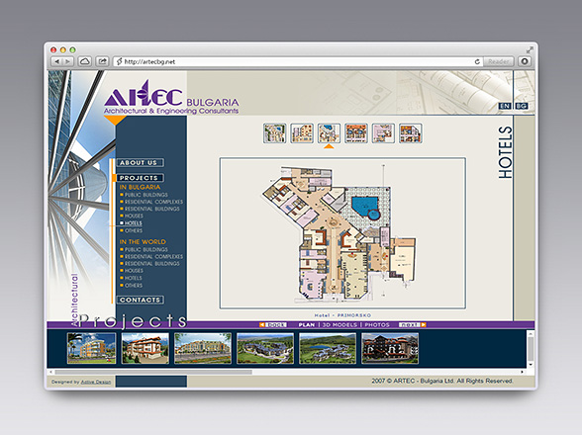This screenshot has width=582, height=435.
Task: Switch to the 3D MODELS view tab
Action: [339, 325]
